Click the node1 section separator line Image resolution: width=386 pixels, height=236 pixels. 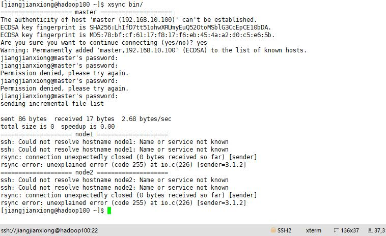click(x=84, y=134)
